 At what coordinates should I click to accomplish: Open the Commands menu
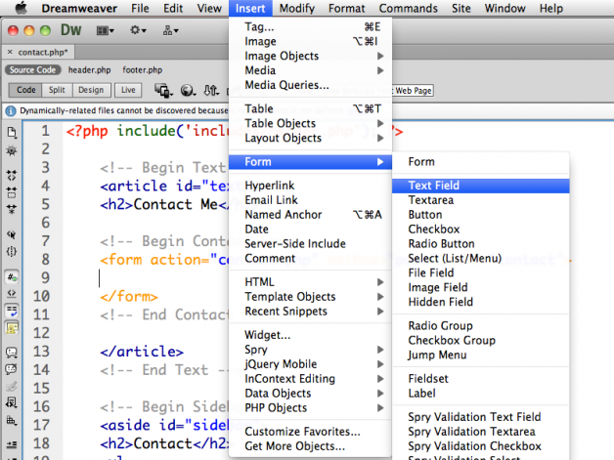(408, 8)
